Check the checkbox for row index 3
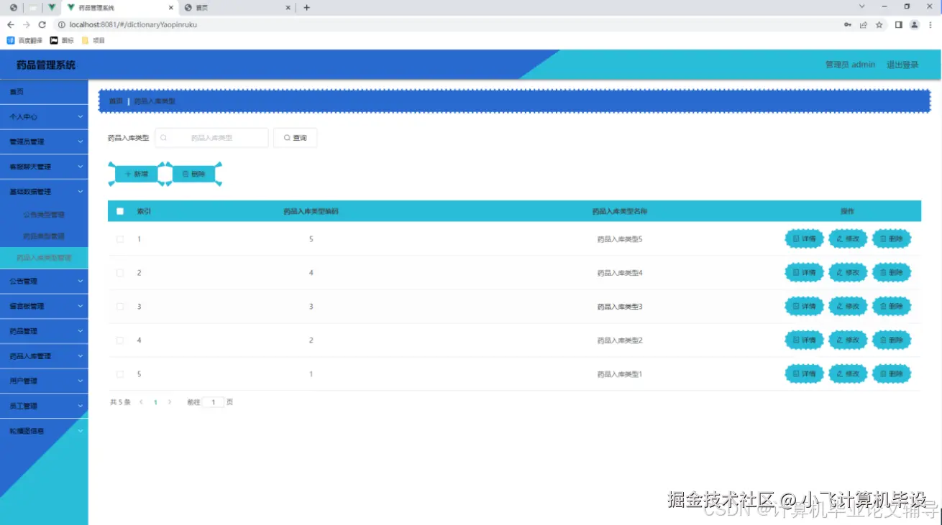The width and height of the screenshot is (942, 525). tap(120, 307)
